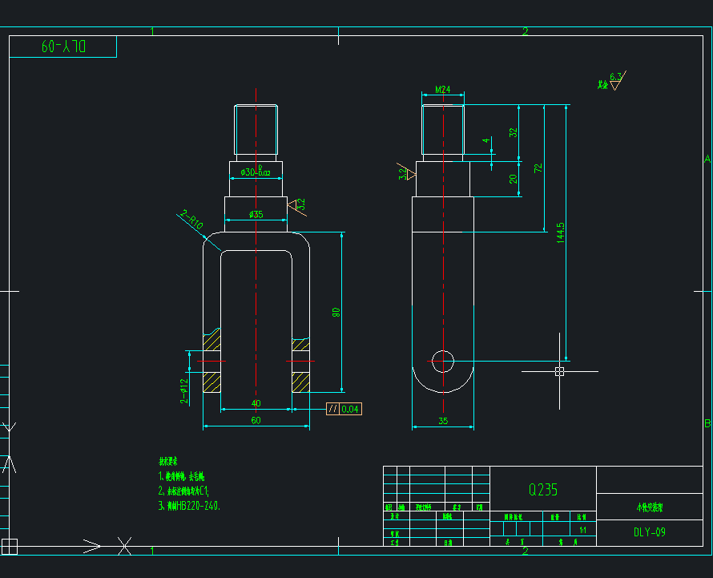Viewport: 713px width, 578px height.
Task: Click the 0.04 parallelism tolerance value
Action: click(x=349, y=409)
